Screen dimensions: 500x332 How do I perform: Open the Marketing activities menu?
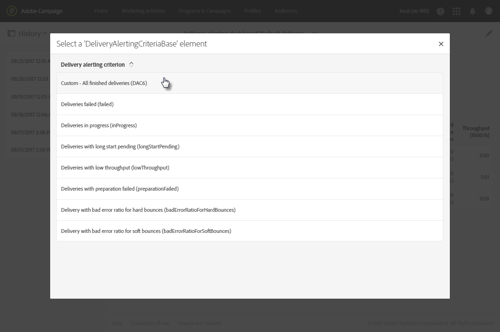(143, 11)
